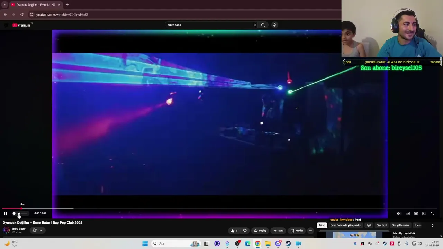Adjust the volume slider handle
The height and width of the screenshot is (249, 443).
[x=19, y=213]
